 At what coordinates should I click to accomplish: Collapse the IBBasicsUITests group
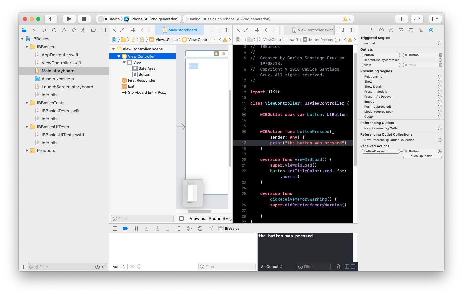tap(27, 127)
